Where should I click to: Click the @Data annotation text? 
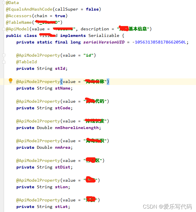coord(12,3)
